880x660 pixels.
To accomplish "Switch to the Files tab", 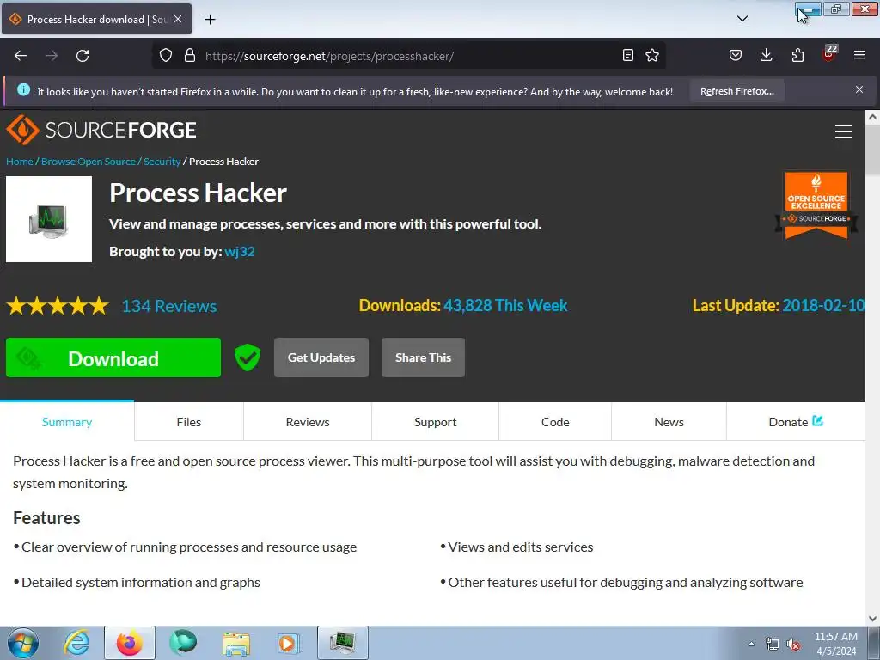I will (x=188, y=422).
